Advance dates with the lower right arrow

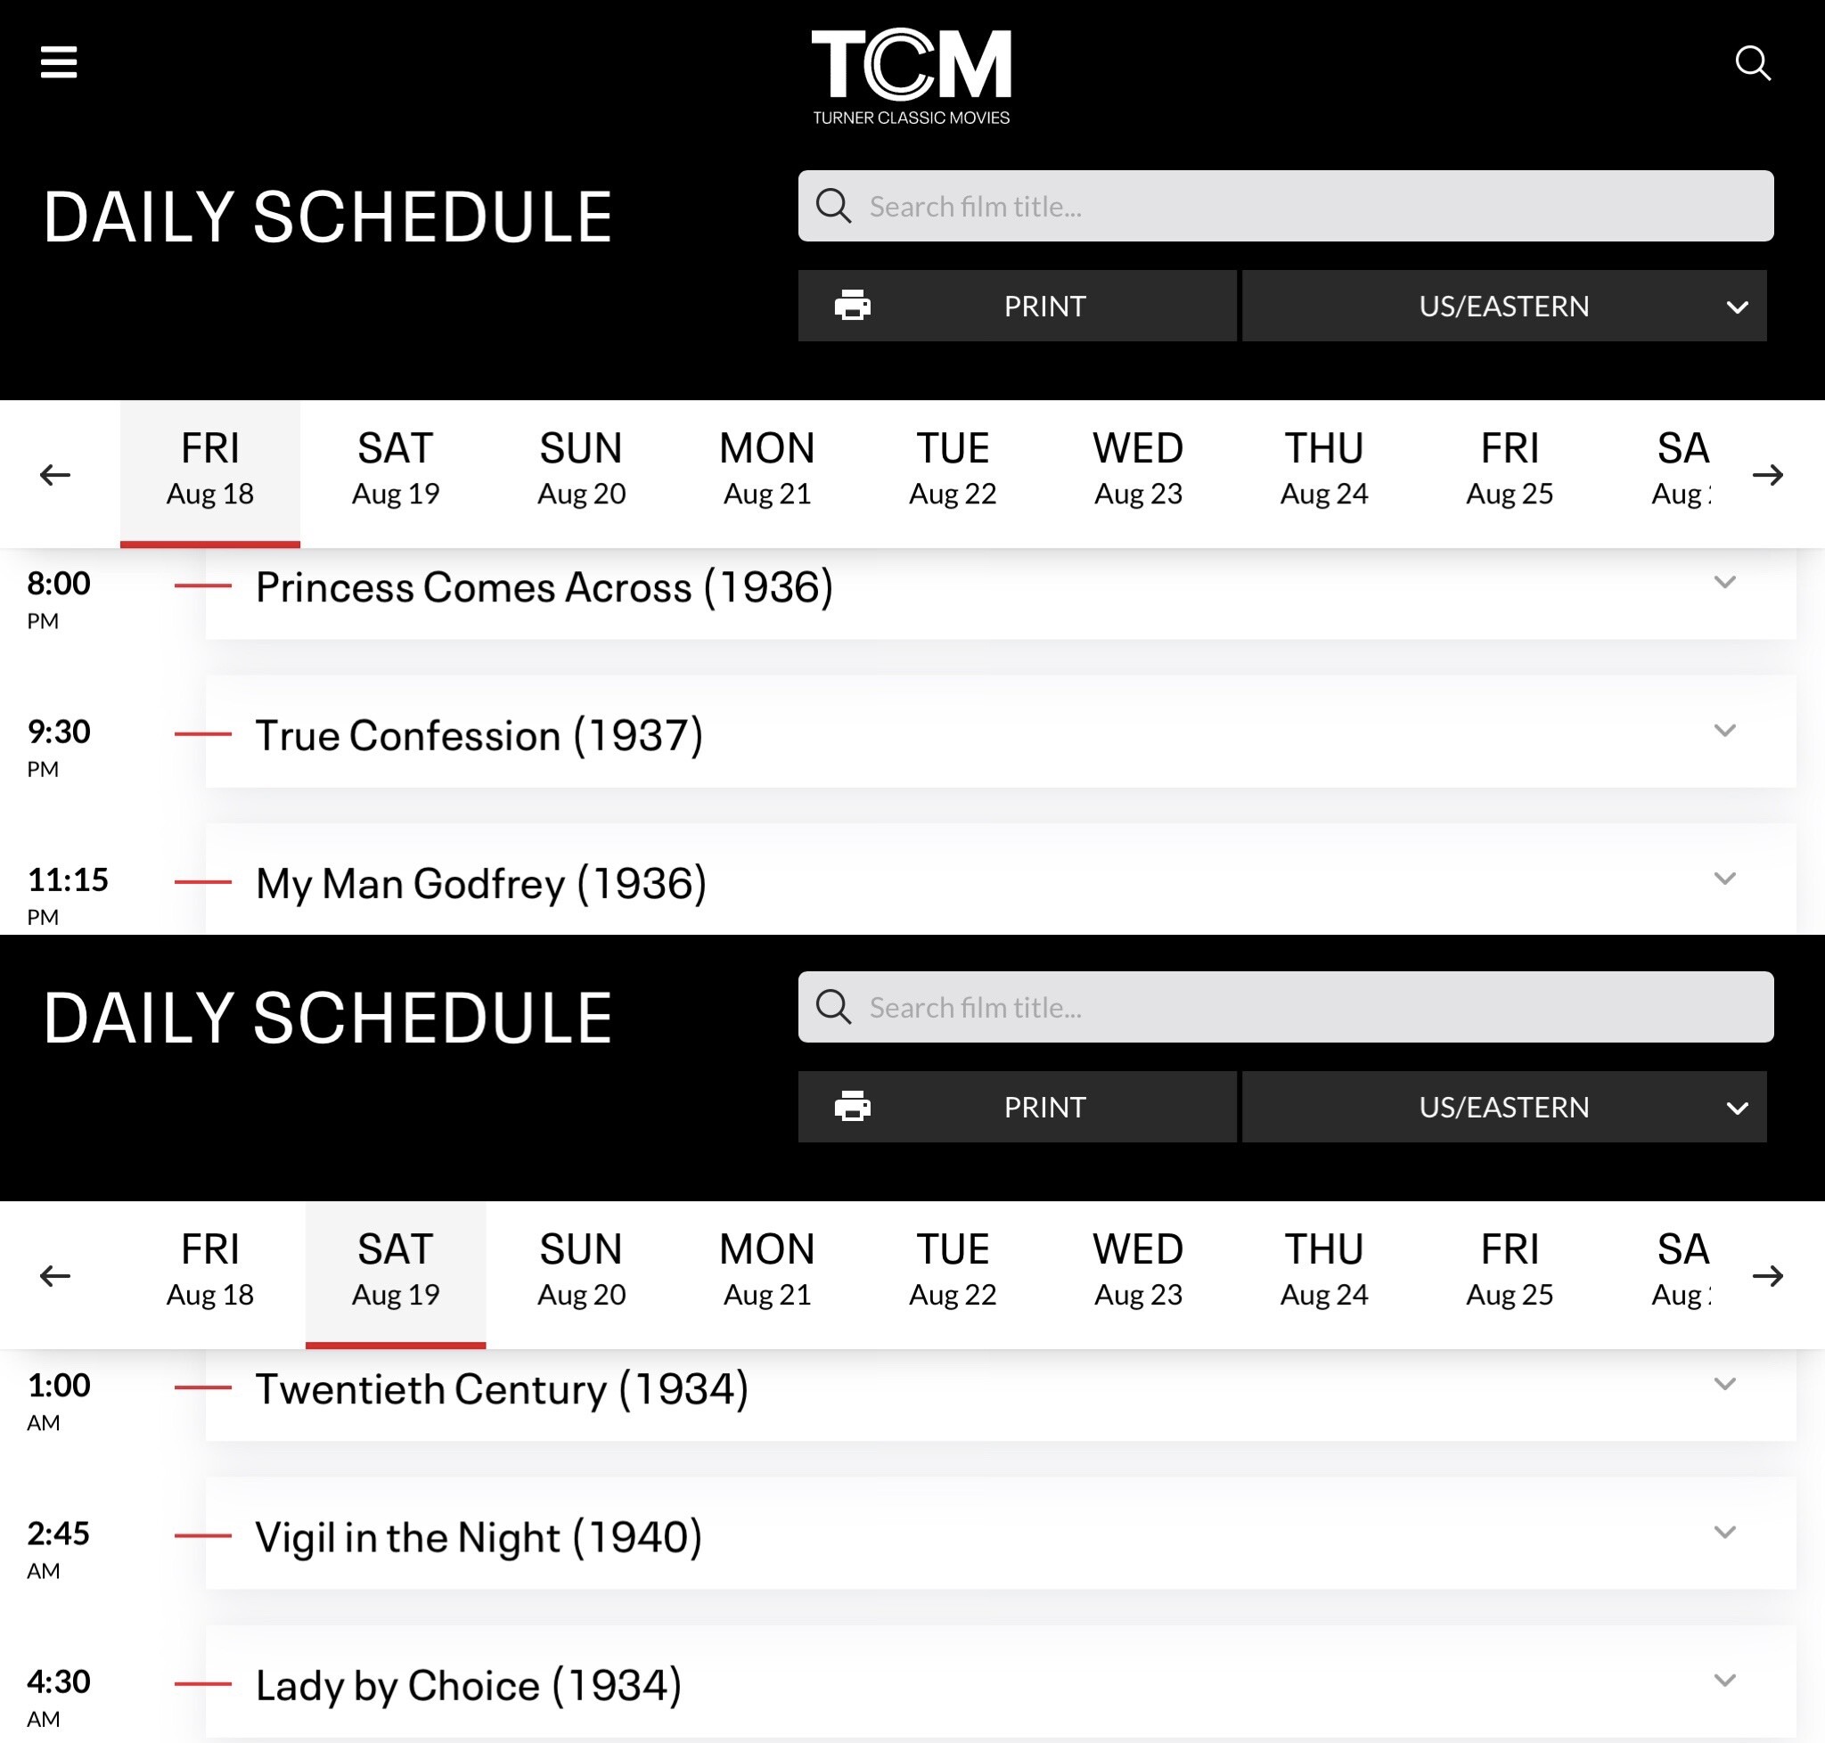pos(1767,1276)
